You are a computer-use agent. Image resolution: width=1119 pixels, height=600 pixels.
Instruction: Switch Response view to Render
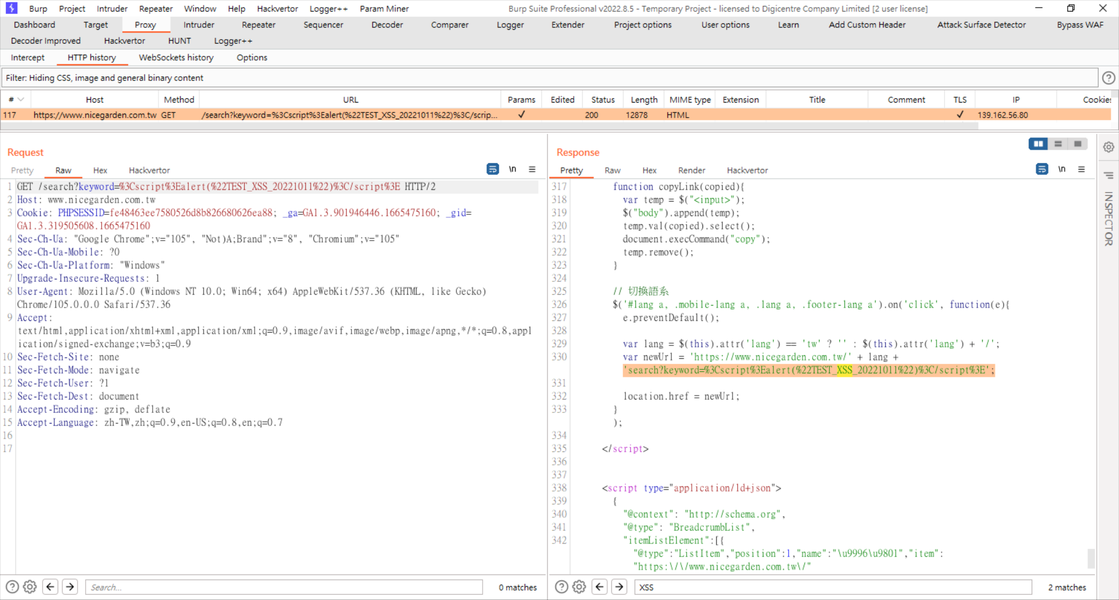(692, 171)
